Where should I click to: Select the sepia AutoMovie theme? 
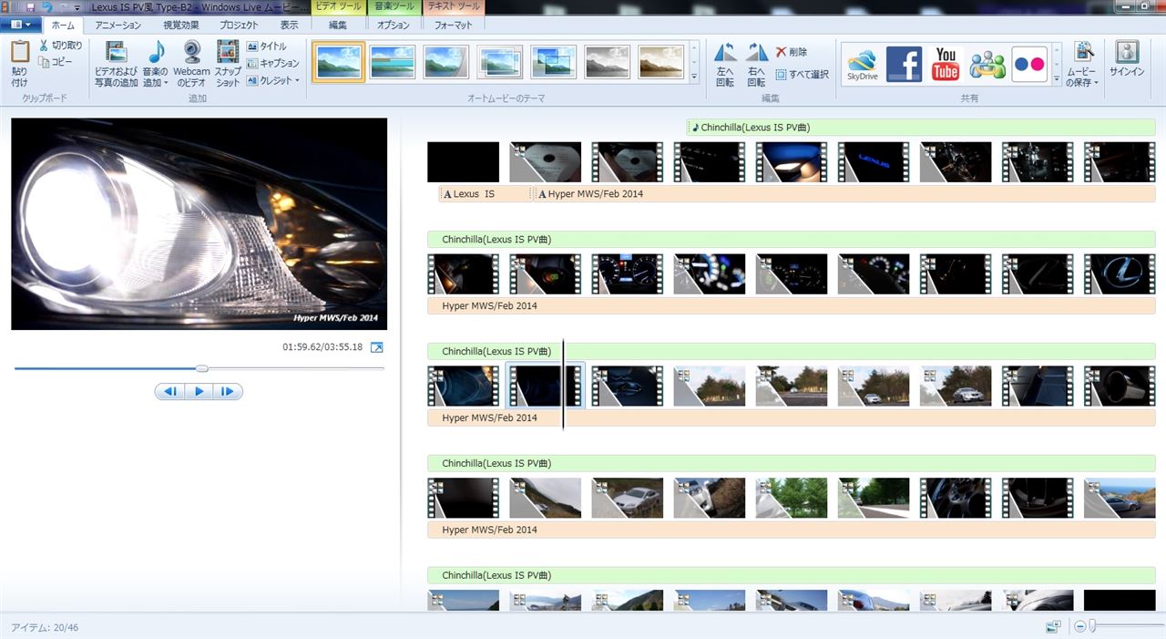click(x=661, y=62)
